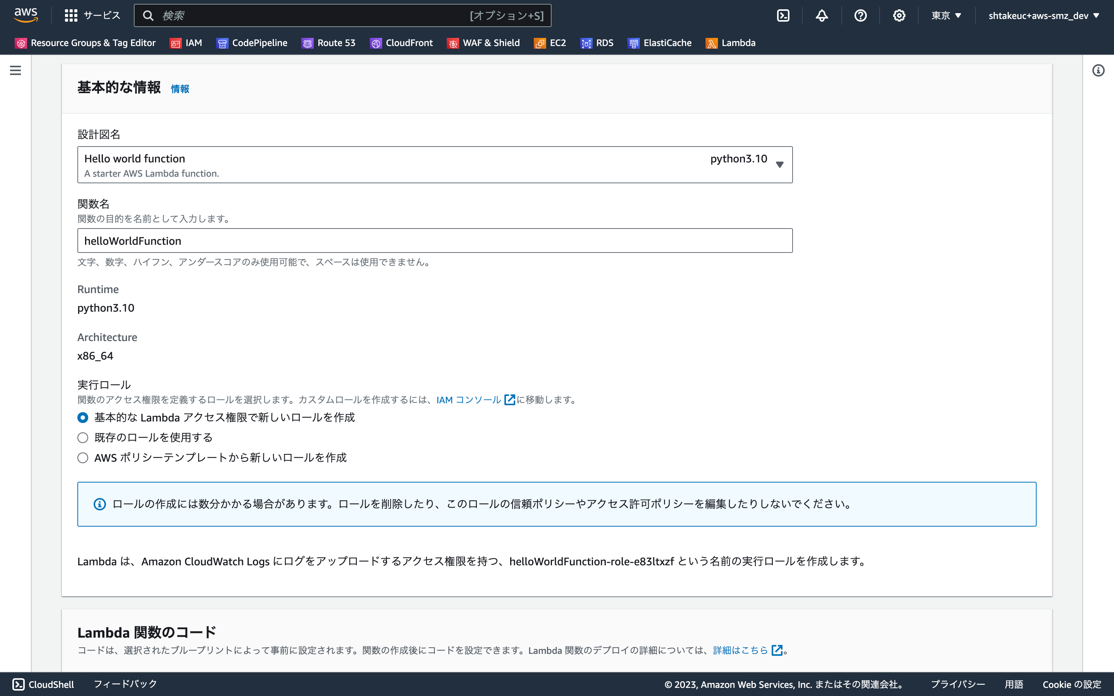The height and width of the screenshot is (696, 1114).
Task: Focus the top 検索 search field
Action: point(342,15)
